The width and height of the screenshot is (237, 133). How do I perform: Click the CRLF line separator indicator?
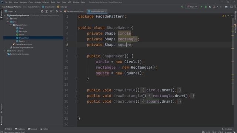click(x=214, y=132)
